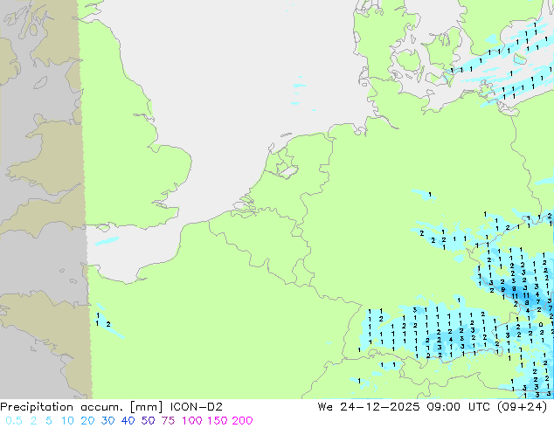Click the 200 mm legend value
This screenshot has width=554, height=428.
pos(242,421)
